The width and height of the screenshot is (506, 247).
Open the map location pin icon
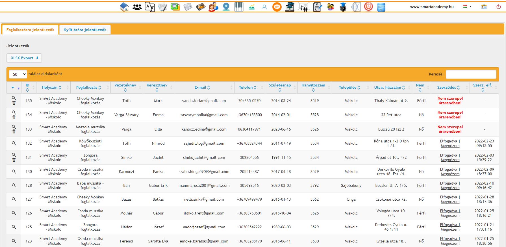point(226,7)
